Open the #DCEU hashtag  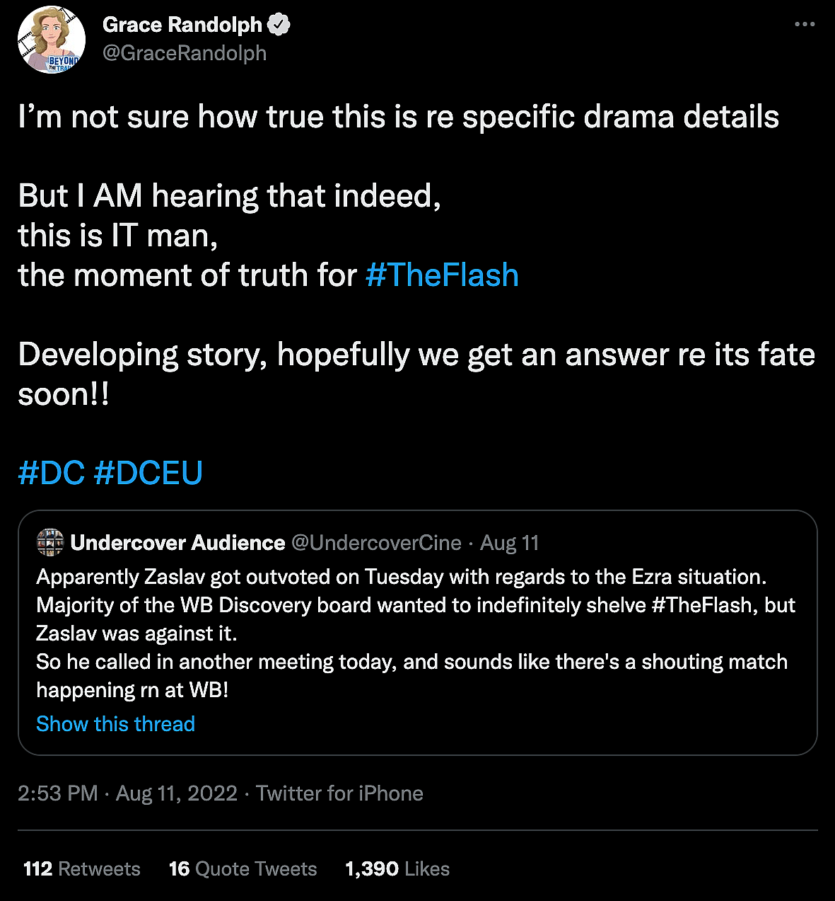click(148, 473)
